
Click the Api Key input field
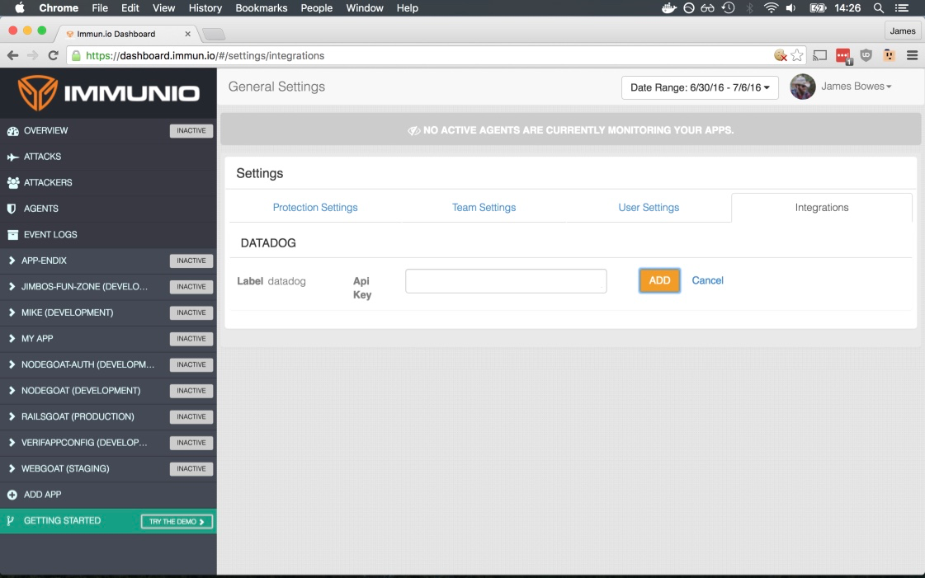(x=505, y=280)
